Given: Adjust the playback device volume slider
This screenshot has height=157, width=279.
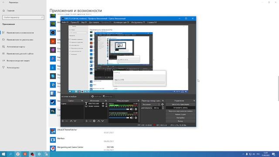Looking at the screenshot, I should tap(119, 118).
